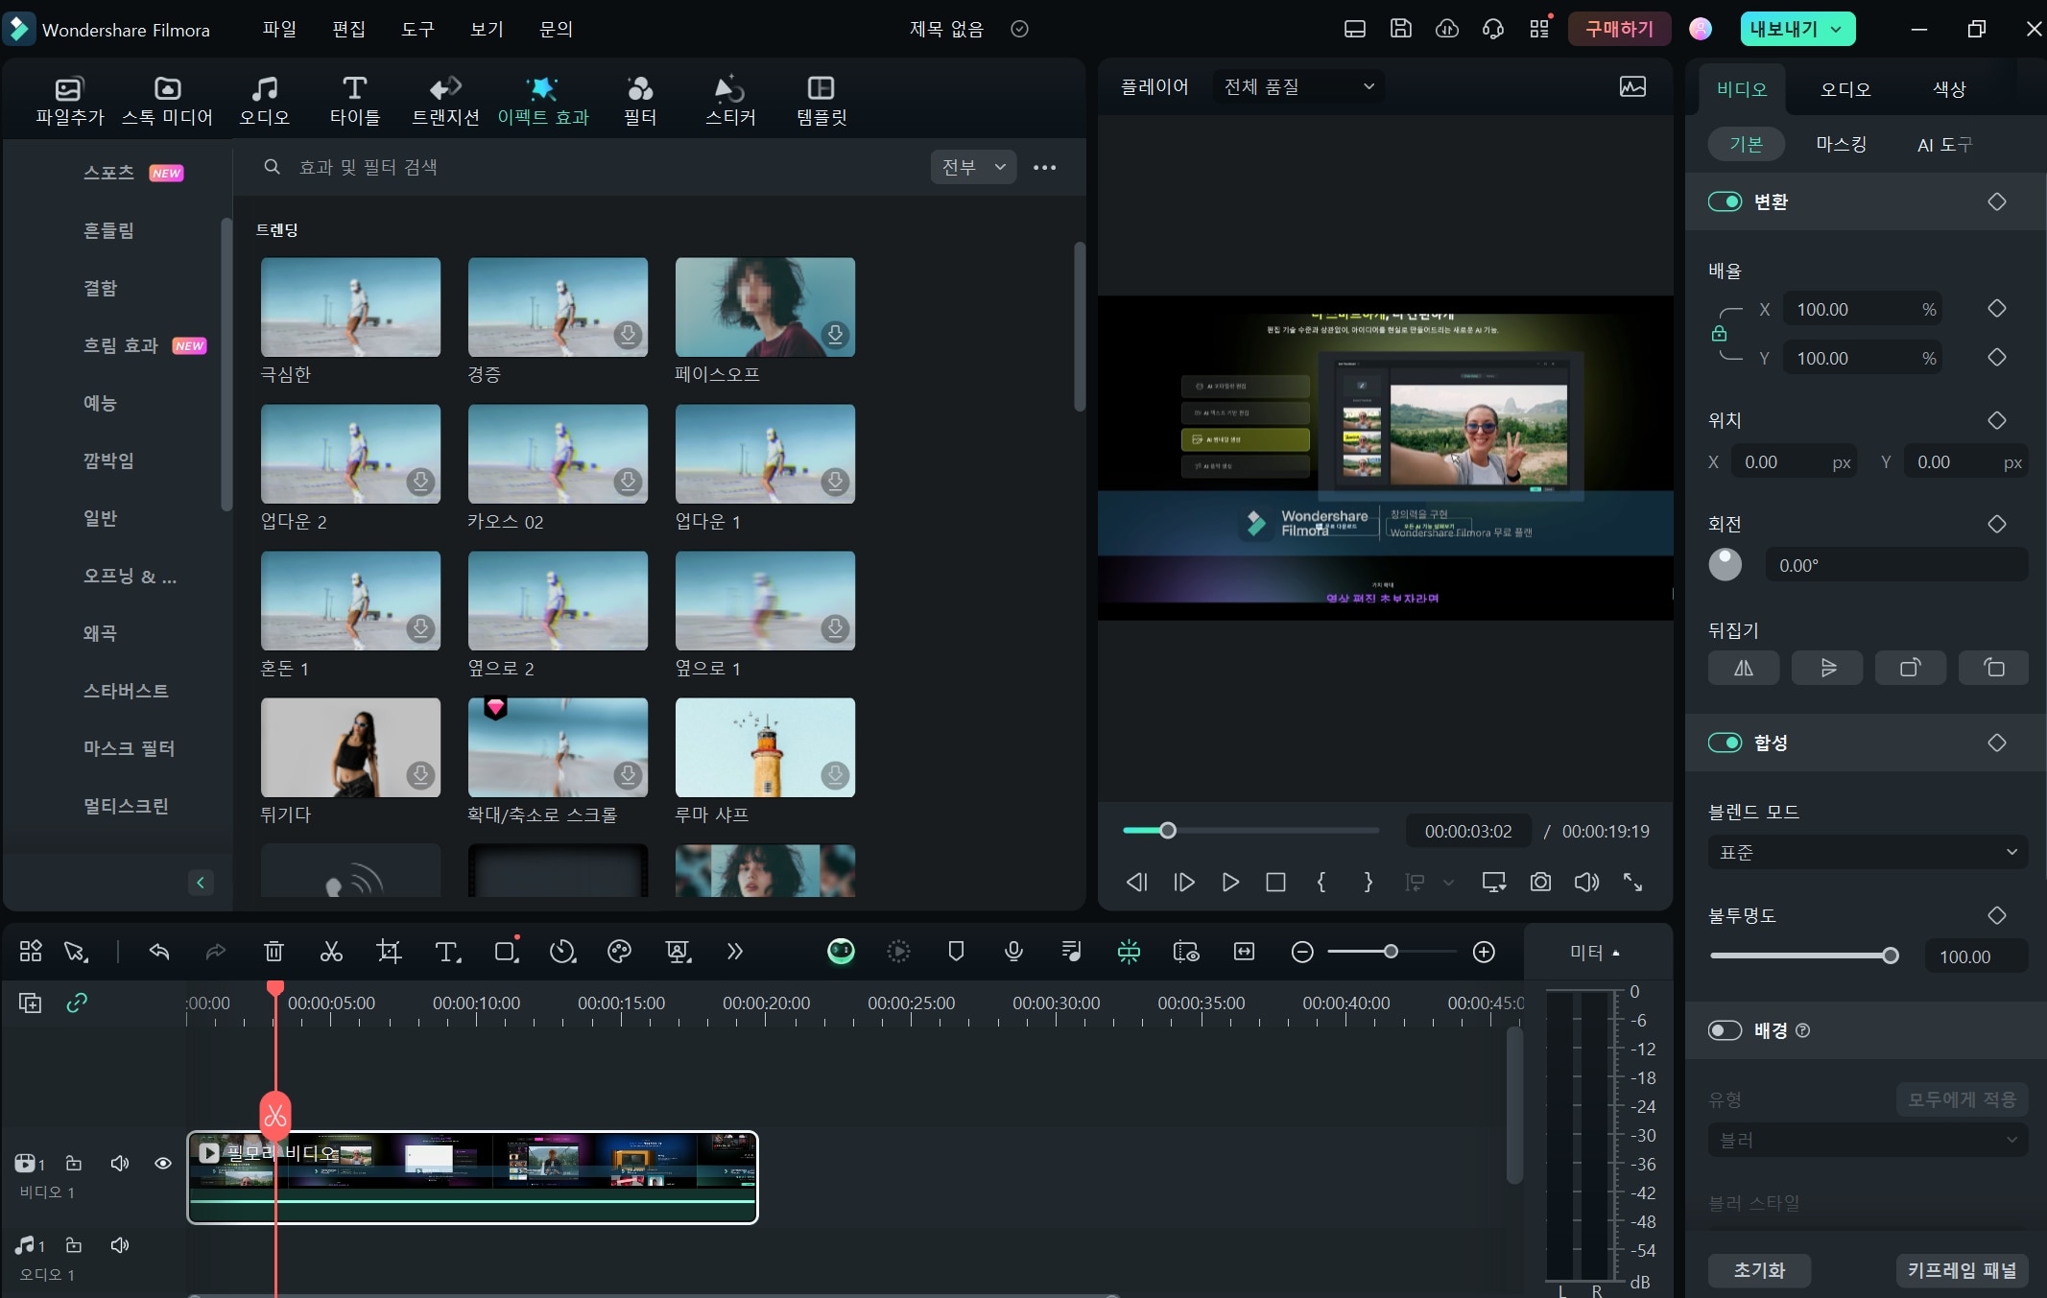This screenshot has height=1298, width=2047.
Task: Toggle the timeline link icon
Action: (x=77, y=1003)
